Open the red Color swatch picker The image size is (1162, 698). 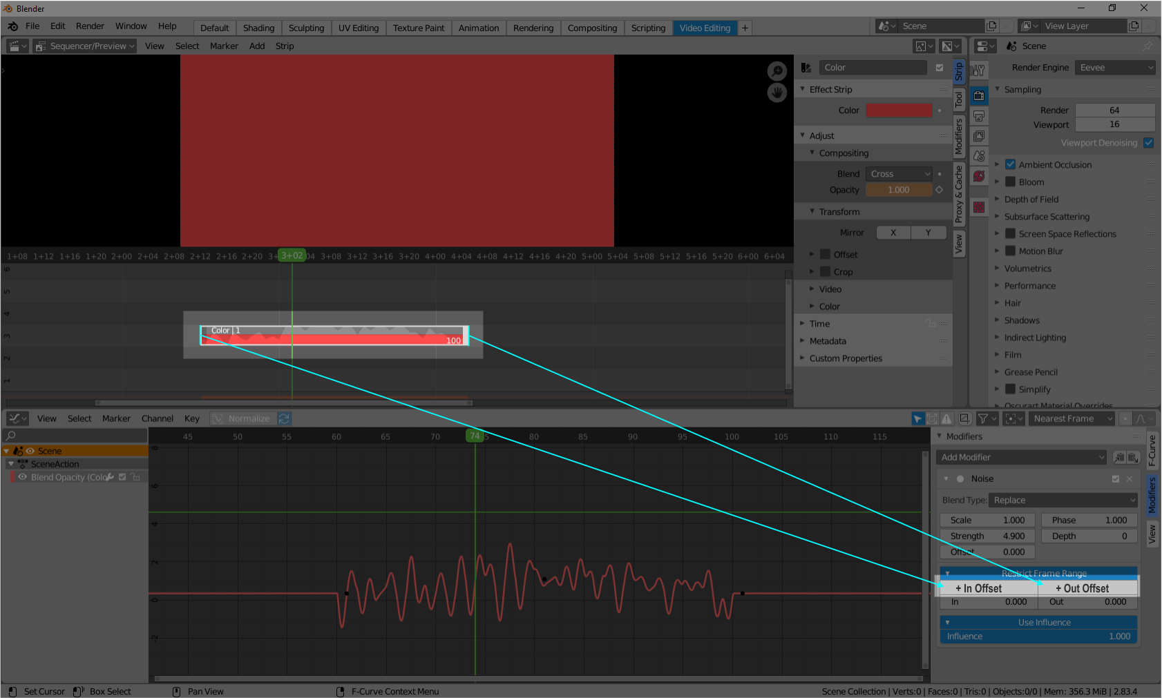pos(899,110)
